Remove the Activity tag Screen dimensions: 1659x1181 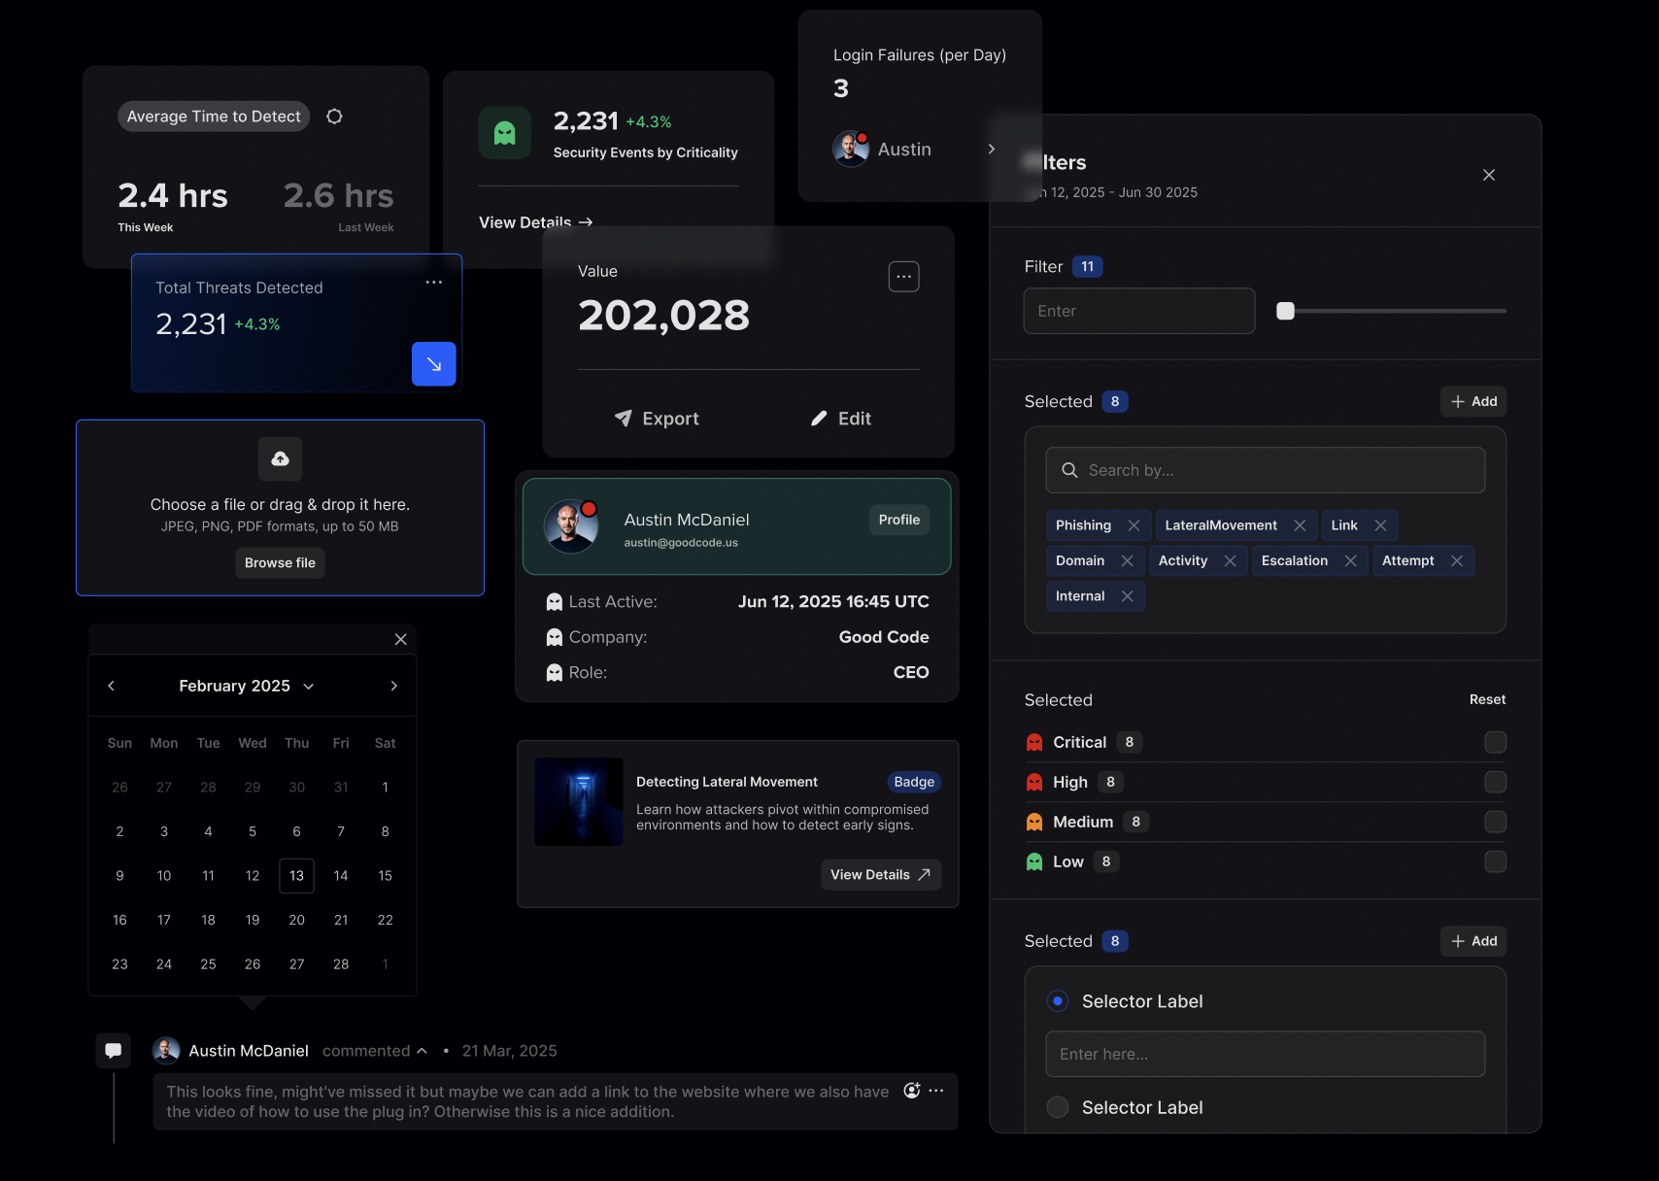(x=1230, y=561)
